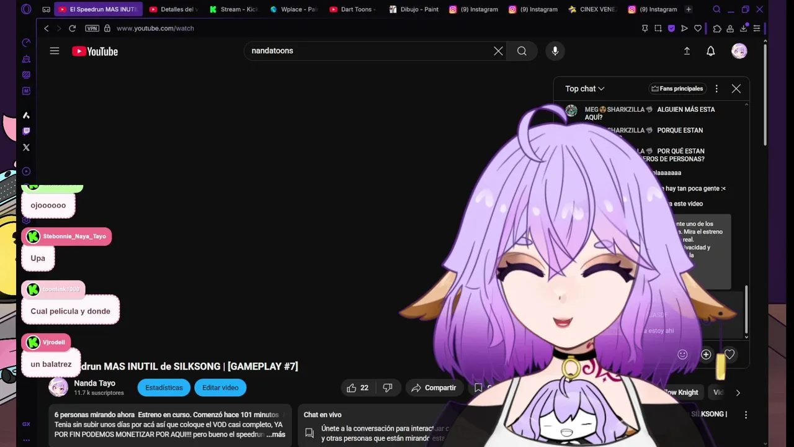Switch to the Detalles del video tab
Screen dimensions: 794x447
[174, 9]
